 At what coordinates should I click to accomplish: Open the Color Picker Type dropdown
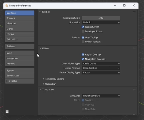(101, 64)
